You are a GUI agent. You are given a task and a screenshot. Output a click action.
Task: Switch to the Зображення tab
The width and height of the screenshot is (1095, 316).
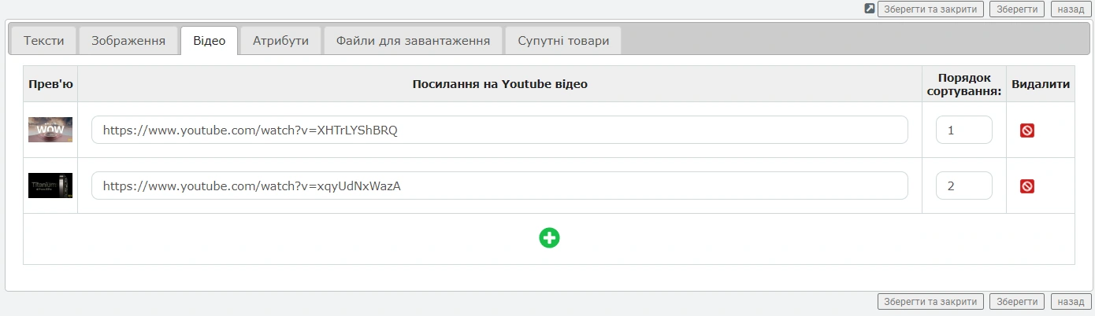click(128, 41)
